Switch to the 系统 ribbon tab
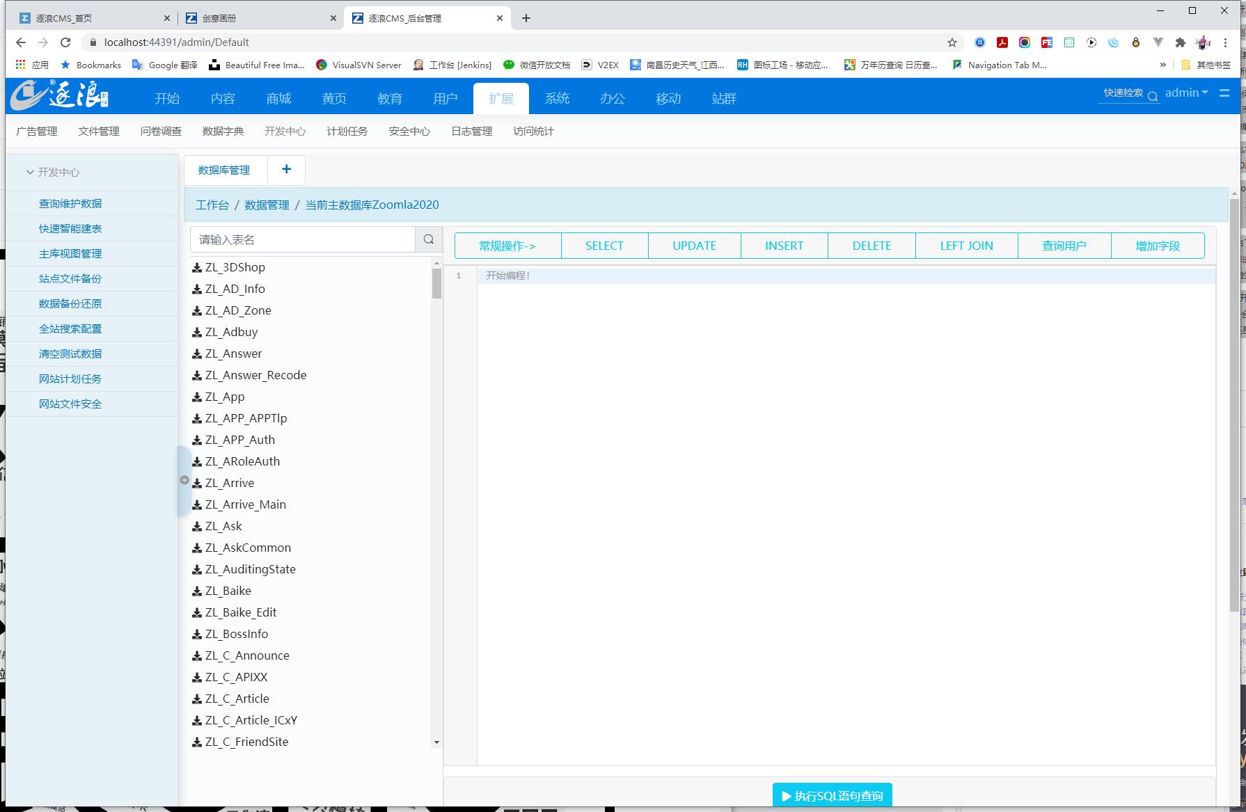This screenshot has width=1246, height=812. pyautogui.click(x=557, y=98)
